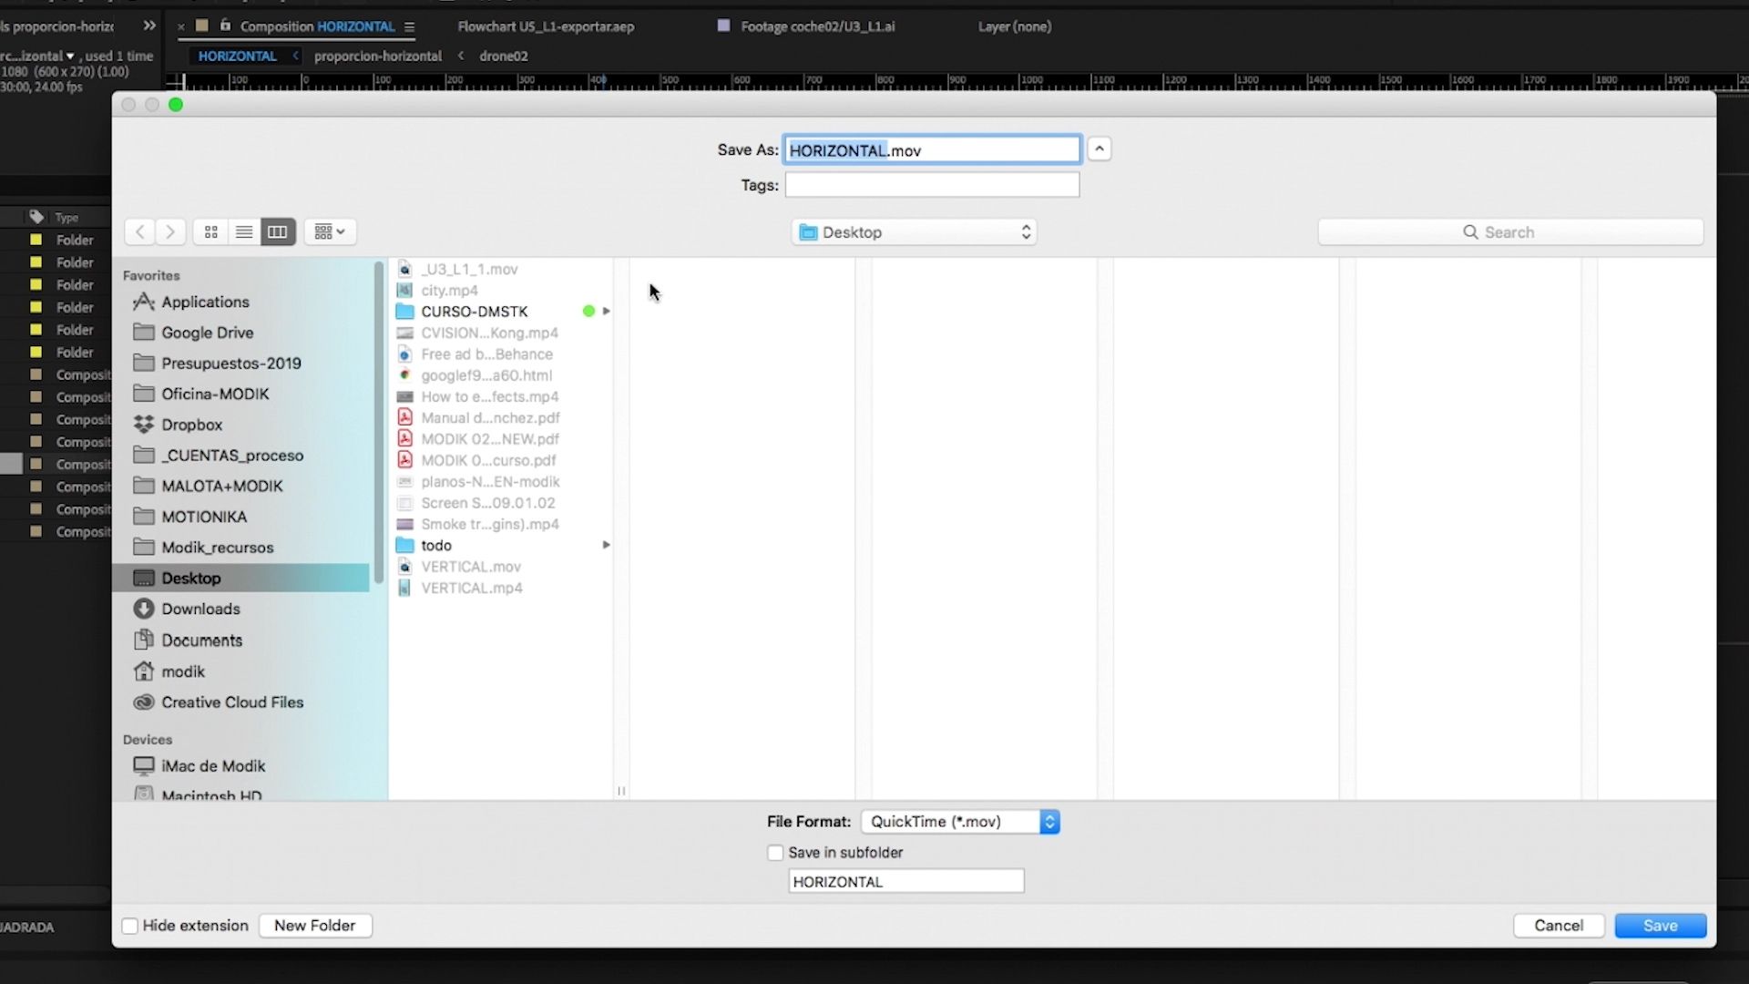Select the proporcion-horizontal breadcrumb tab
This screenshot has height=984, width=1749.
pos(378,56)
